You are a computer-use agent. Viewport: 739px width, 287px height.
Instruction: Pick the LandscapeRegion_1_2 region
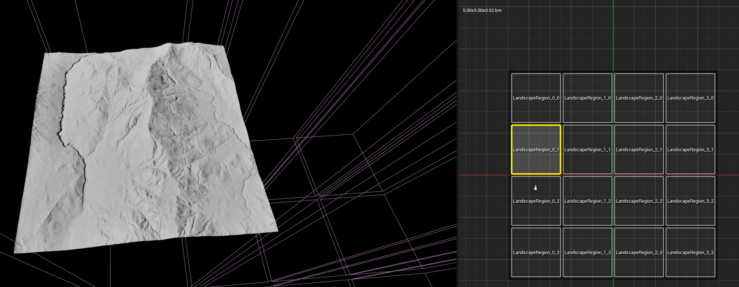pos(587,201)
